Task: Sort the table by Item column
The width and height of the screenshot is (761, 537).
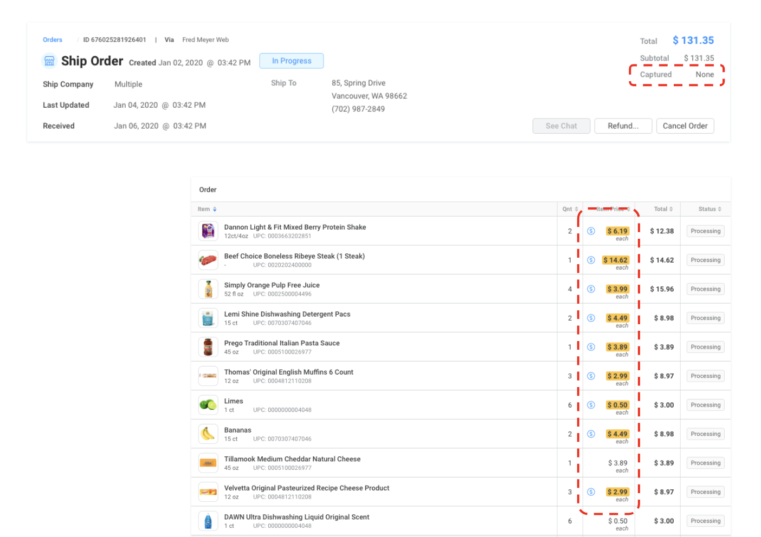Action: [207, 209]
